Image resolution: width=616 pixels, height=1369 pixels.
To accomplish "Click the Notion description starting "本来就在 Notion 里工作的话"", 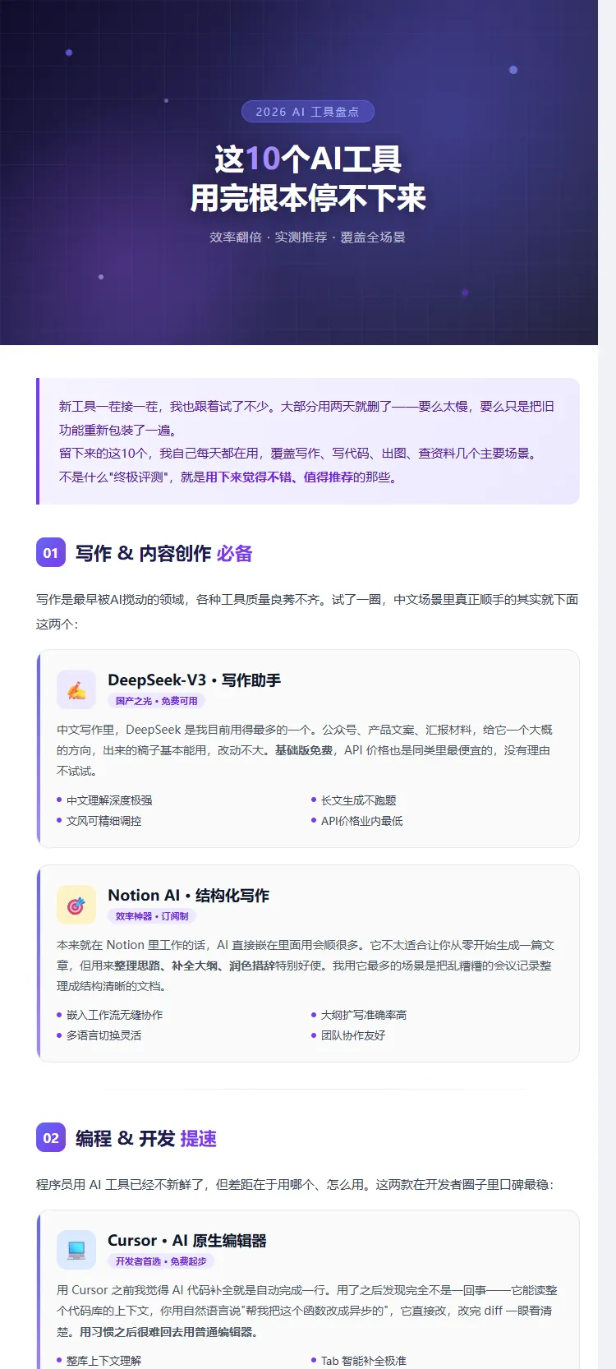I will 306,966.
